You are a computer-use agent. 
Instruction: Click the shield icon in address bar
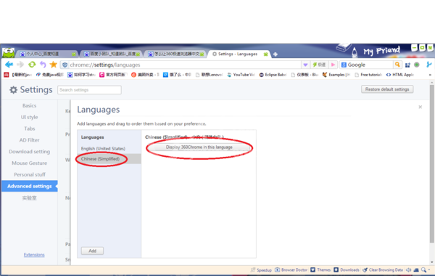tap(65, 65)
